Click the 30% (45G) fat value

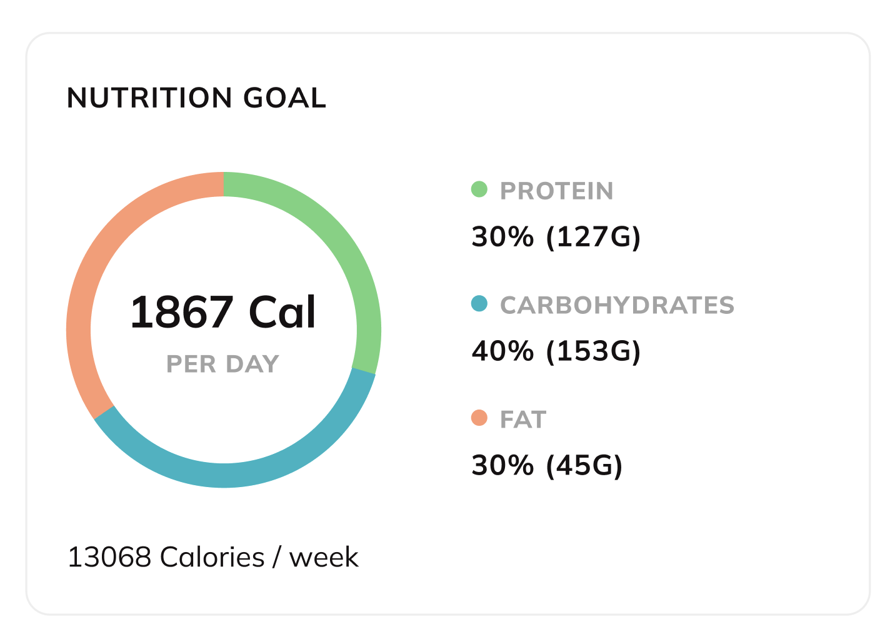[547, 466]
